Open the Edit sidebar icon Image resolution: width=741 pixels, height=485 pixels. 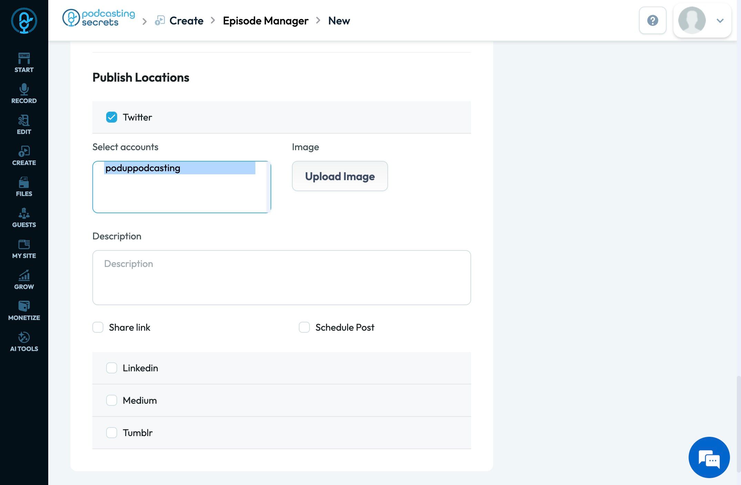tap(24, 124)
